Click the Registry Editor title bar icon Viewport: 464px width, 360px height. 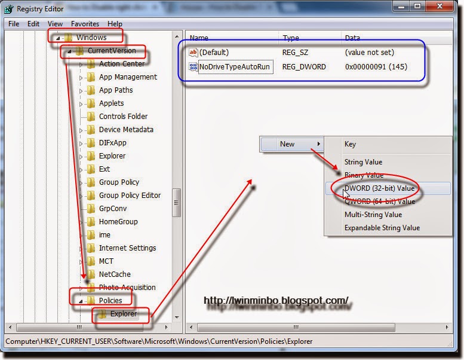coord(8,9)
